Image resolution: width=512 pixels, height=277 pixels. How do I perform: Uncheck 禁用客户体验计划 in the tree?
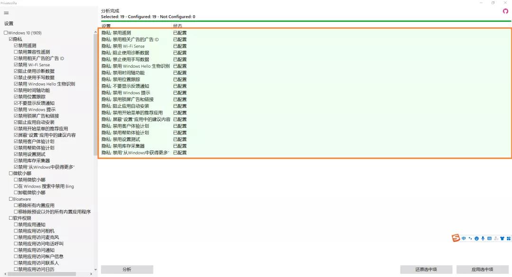tap(16, 141)
